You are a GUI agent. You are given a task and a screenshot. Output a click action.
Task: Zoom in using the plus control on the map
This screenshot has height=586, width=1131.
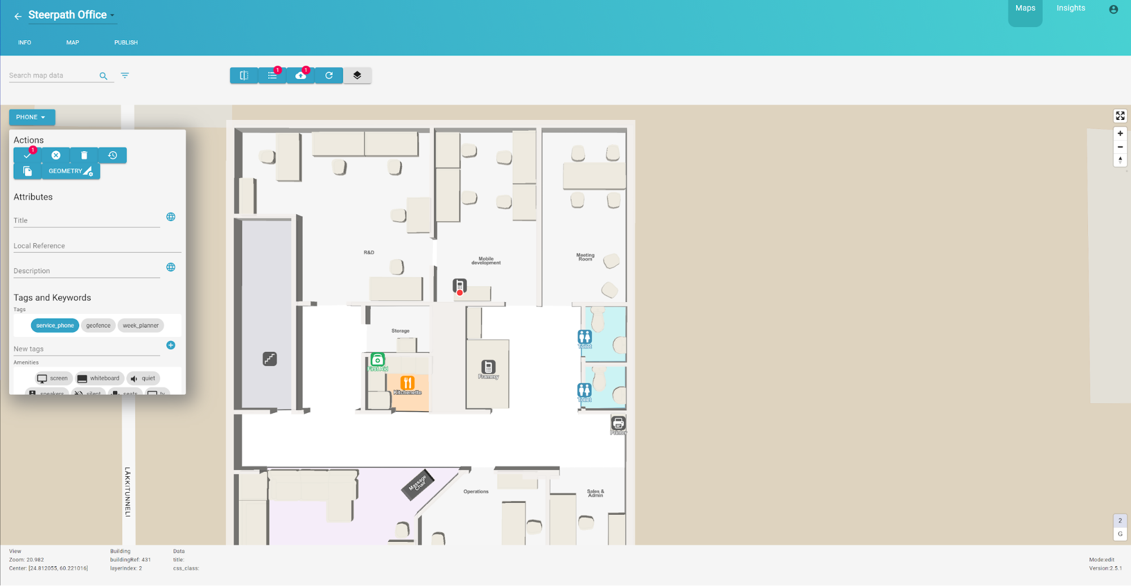click(x=1120, y=133)
